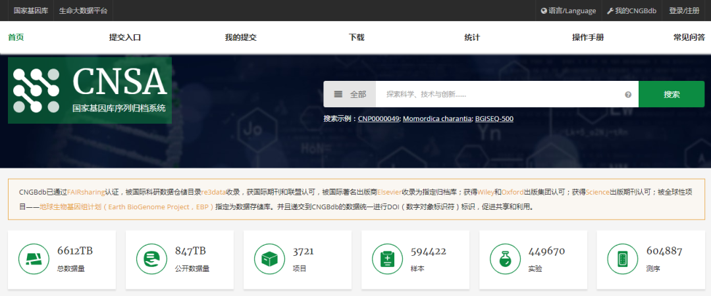
Task: Open the Science link in notice
Action: point(598,192)
